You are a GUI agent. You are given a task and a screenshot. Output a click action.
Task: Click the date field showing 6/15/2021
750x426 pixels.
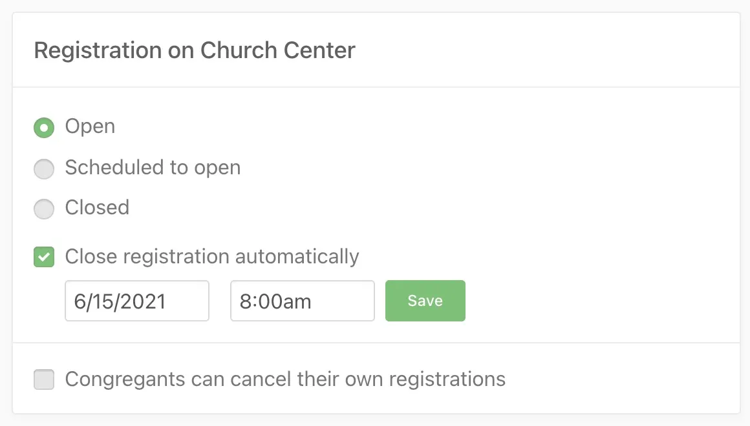137,301
